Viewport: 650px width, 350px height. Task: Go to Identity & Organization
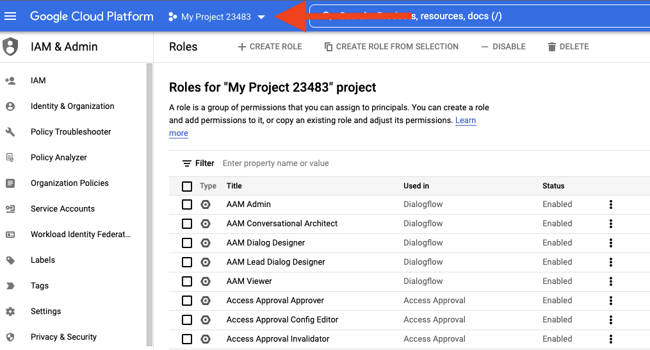[x=72, y=106]
